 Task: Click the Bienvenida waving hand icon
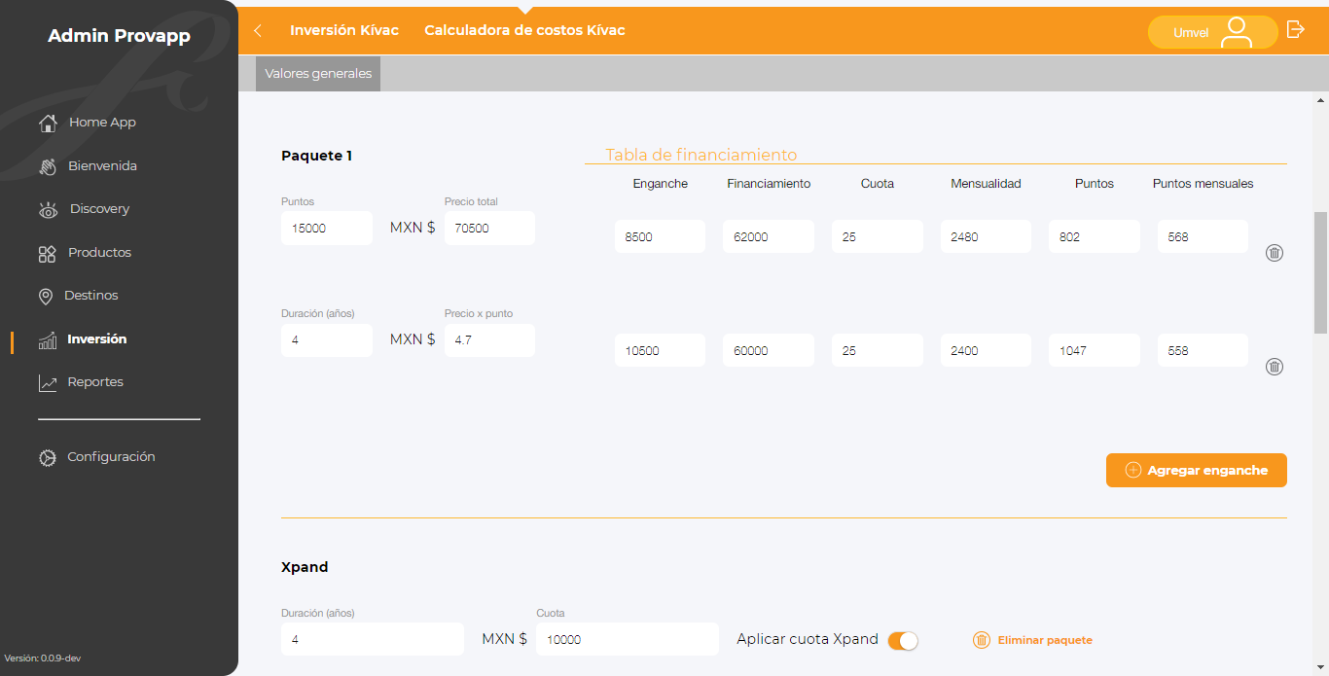pyautogui.click(x=48, y=166)
